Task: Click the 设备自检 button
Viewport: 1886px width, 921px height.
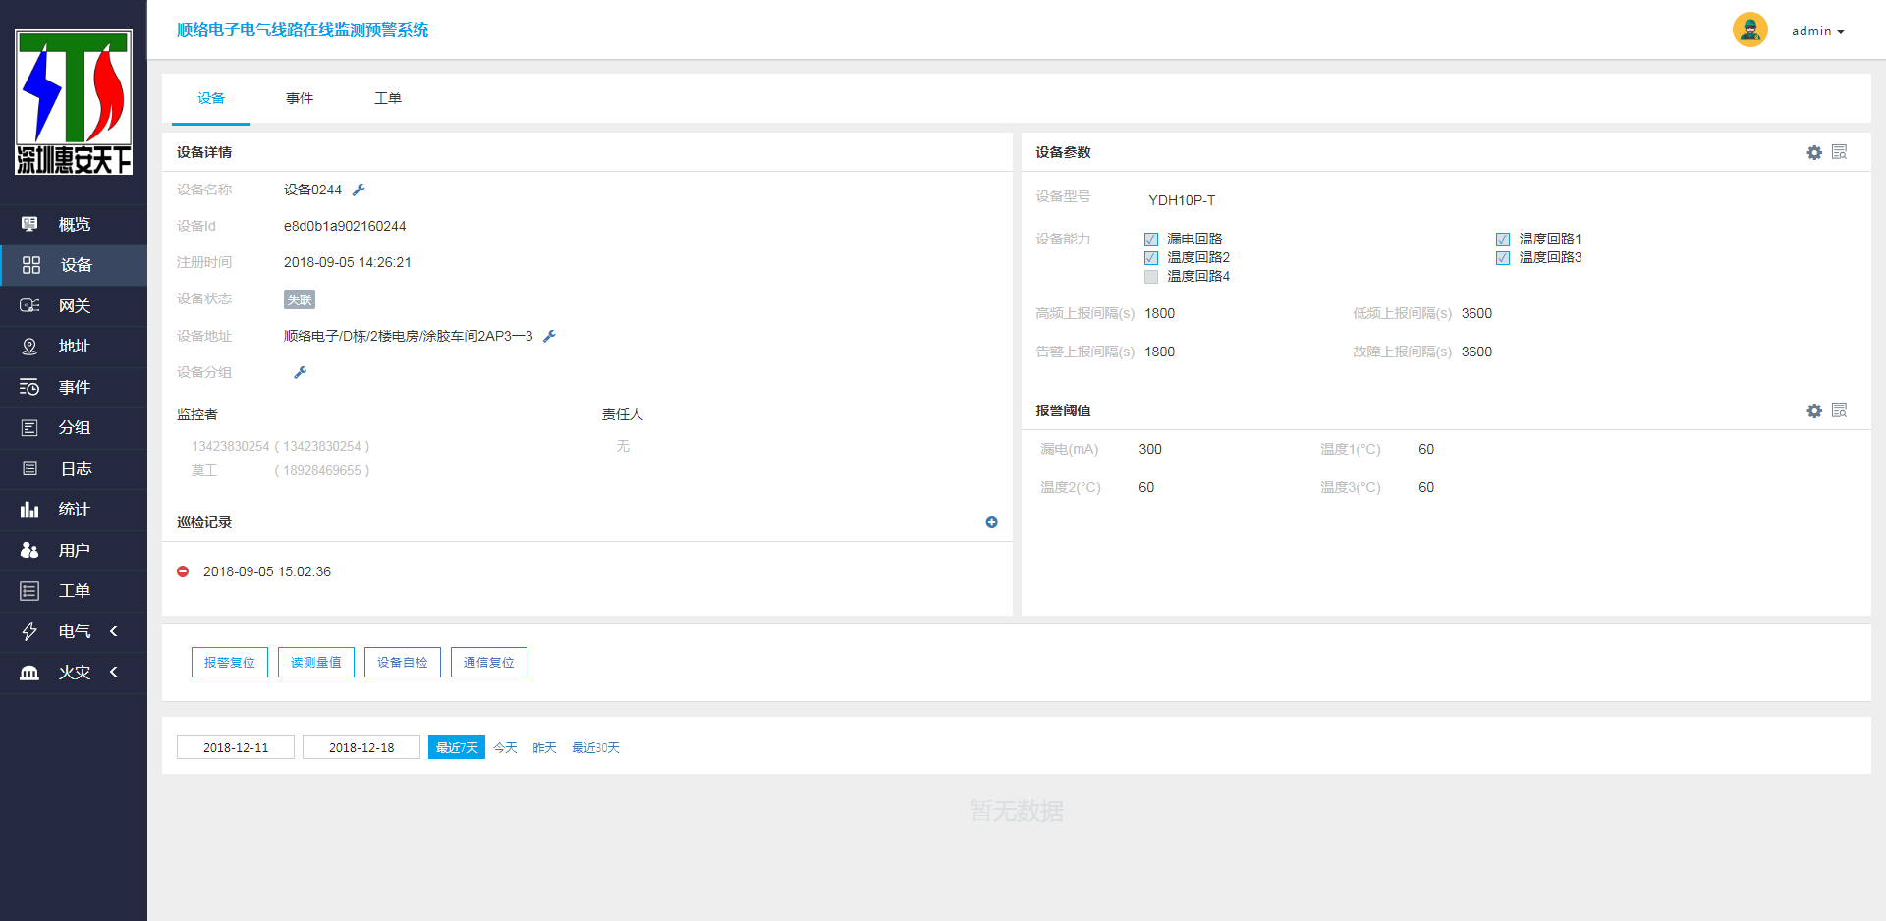Action: [x=403, y=663]
